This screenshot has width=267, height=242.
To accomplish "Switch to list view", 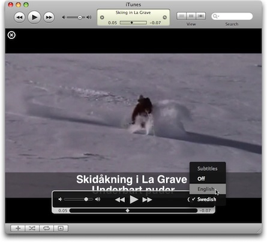I will pyautogui.click(x=182, y=16).
